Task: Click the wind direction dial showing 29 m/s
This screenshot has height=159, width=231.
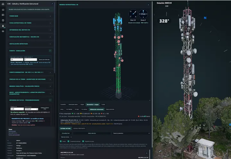Action: [x=143, y=14]
